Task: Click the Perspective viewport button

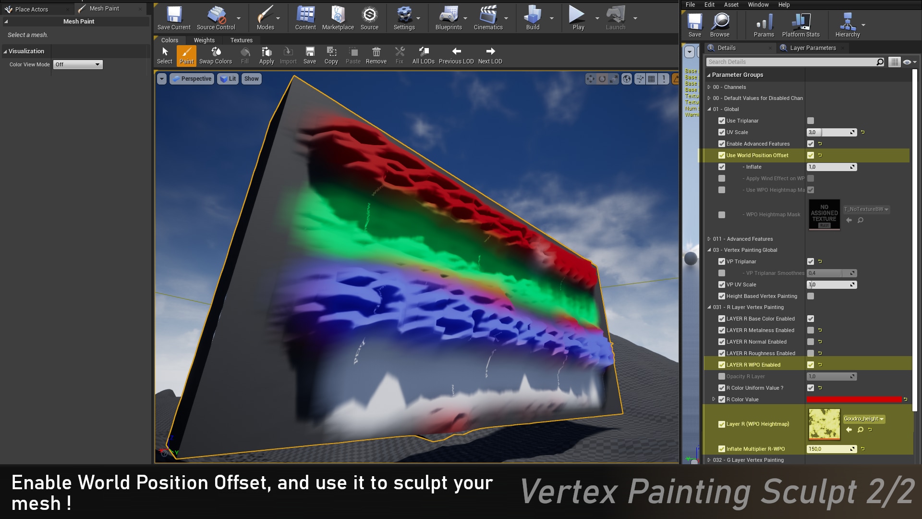Action: pyautogui.click(x=192, y=79)
